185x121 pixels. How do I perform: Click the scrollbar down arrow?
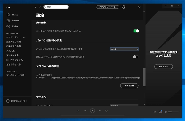pos(144,104)
